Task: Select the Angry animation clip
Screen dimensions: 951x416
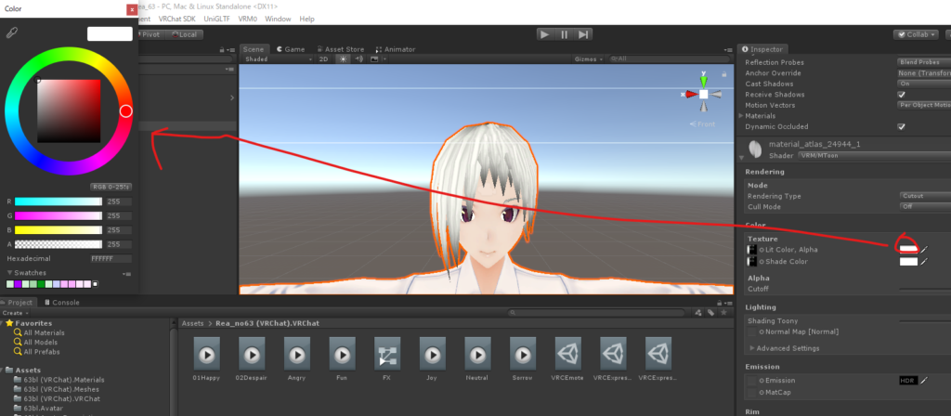Action: (x=297, y=354)
